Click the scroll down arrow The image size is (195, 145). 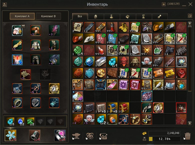click(190, 123)
